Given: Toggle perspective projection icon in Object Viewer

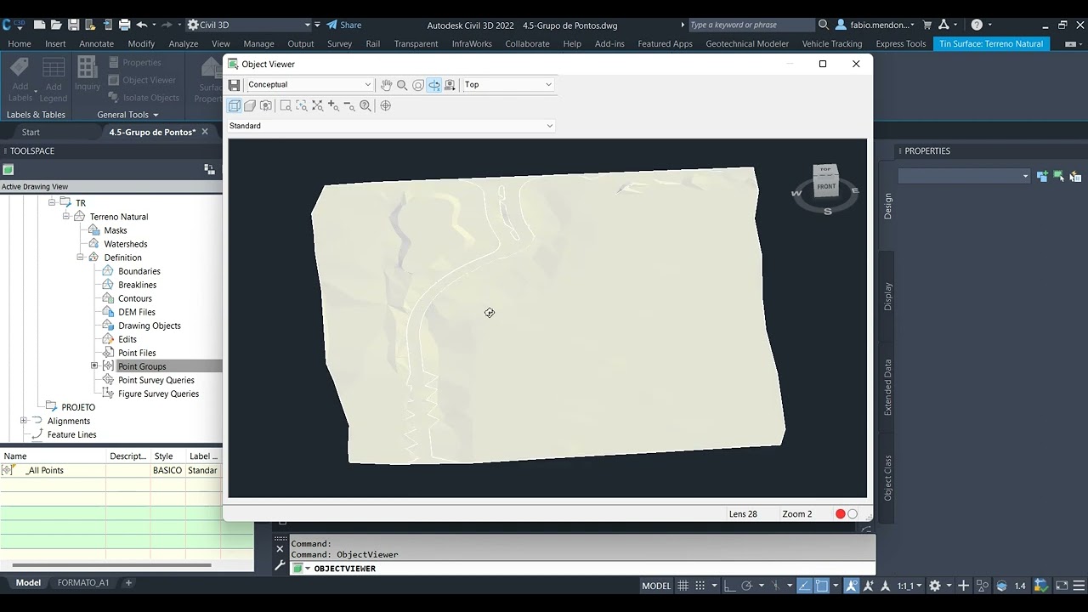Looking at the screenshot, I should coord(250,105).
